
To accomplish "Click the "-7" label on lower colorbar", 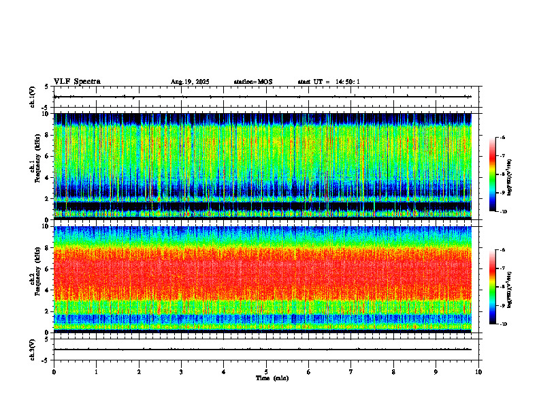I will tap(503, 268).
